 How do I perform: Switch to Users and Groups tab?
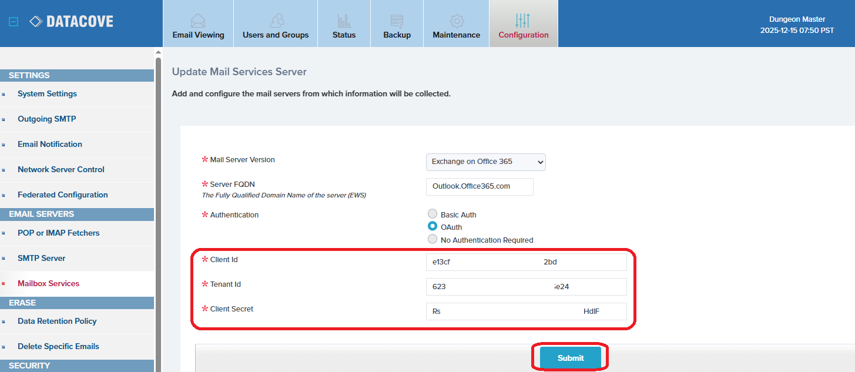click(276, 24)
